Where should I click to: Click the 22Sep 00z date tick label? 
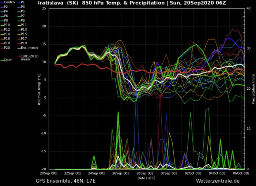[x=72, y=173]
